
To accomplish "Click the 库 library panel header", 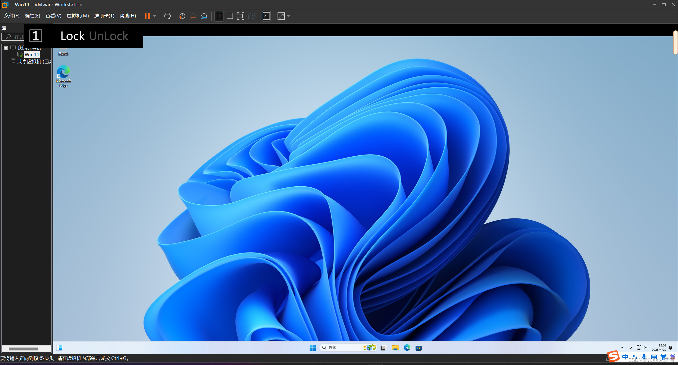I will (4, 28).
